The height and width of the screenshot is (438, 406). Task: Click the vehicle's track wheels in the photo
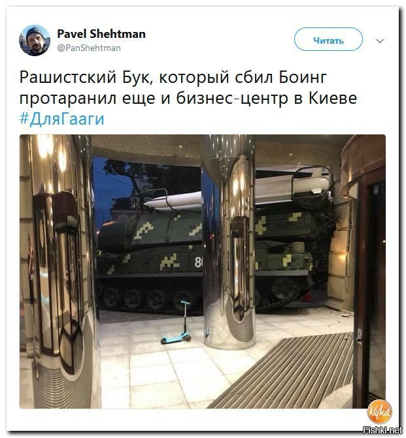tap(150, 299)
